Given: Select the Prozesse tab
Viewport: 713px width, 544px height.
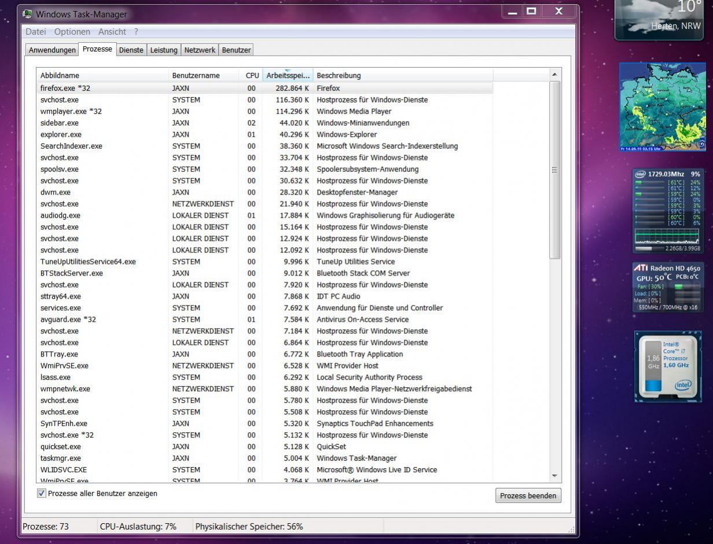Looking at the screenshot, I should click(97, 49).
